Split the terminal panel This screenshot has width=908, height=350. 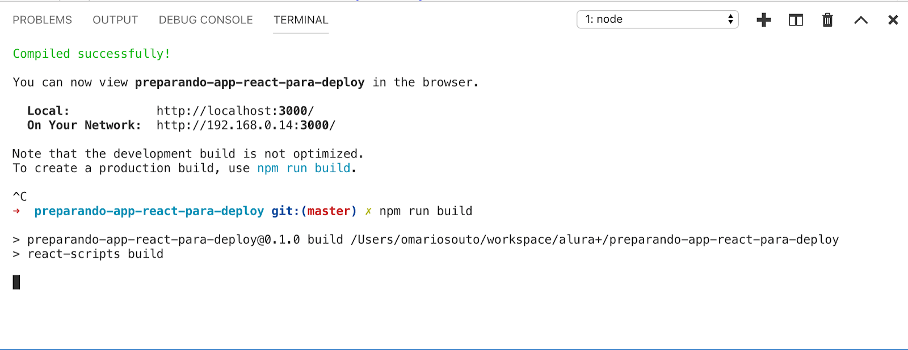(x=796, y=20)
